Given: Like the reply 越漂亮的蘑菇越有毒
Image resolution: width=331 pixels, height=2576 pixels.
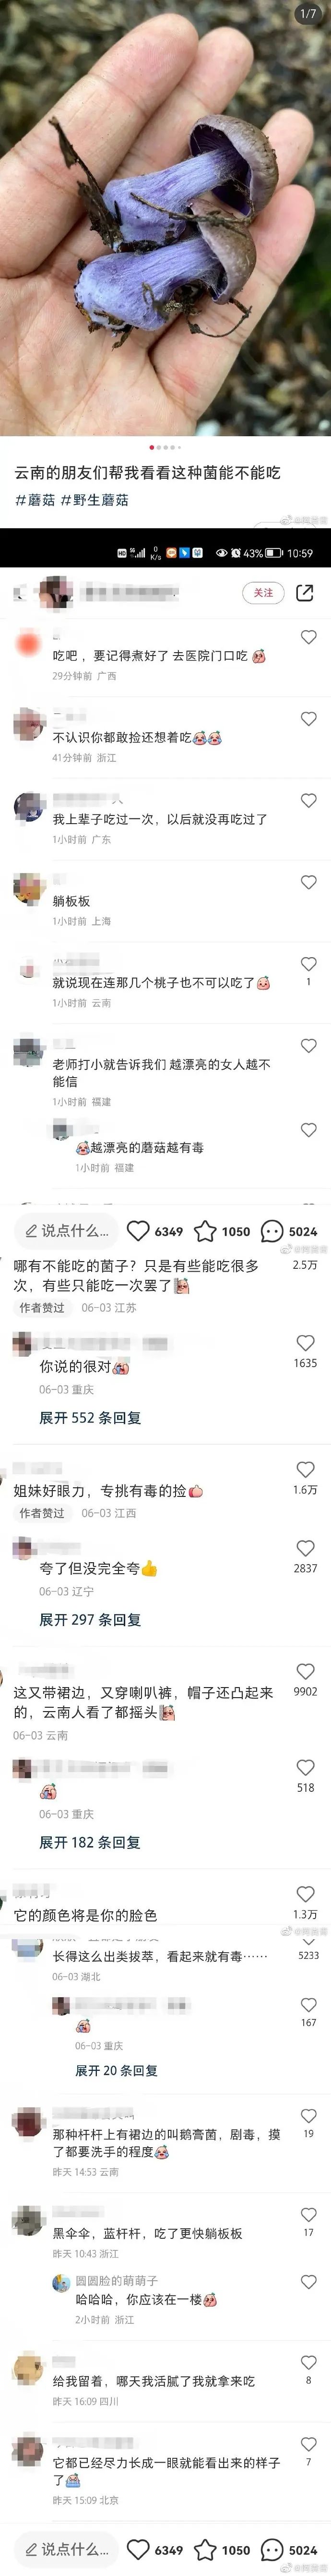Looking at the screenshot, I should (308, 1130).
